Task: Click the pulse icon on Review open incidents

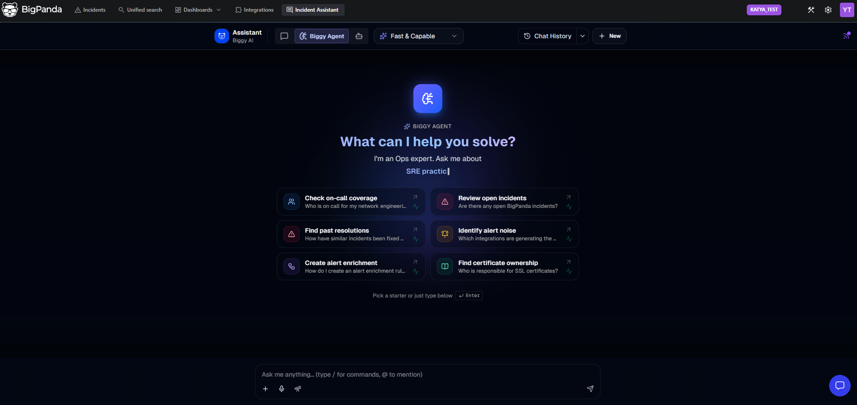Action: pos(569,207)
